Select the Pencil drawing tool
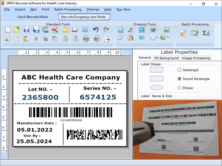222x166 pixels. (130, 30)
